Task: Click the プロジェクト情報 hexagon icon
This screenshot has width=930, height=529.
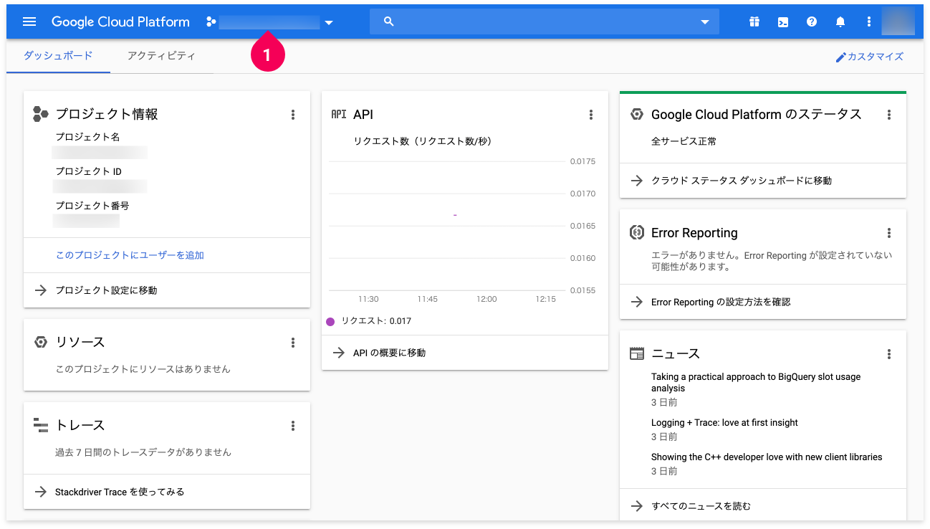Action: click(41, 114)
